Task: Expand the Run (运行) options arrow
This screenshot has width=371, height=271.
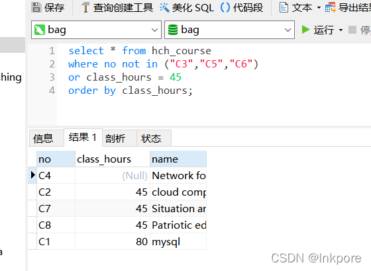Action: pos(341,30)
